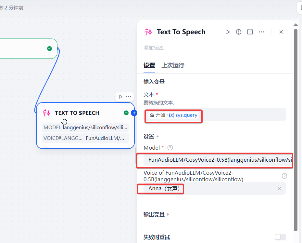Open the voice dropdown showing Anna (女声)
302x243 pixels.
[211, 188]
